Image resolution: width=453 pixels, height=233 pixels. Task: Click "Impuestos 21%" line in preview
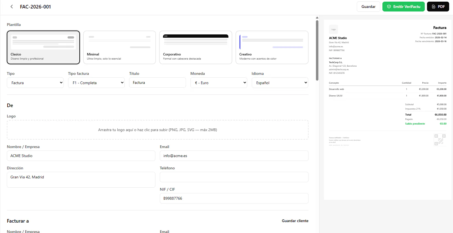[426, 109]
